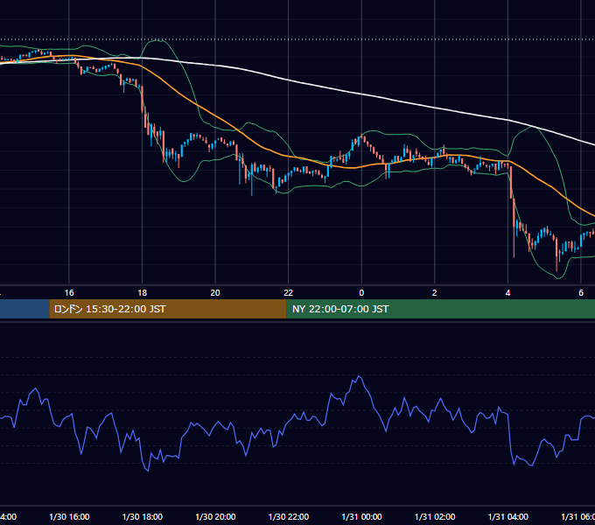Click the 1/30 22:00 indicator time label

coord(289,516)
